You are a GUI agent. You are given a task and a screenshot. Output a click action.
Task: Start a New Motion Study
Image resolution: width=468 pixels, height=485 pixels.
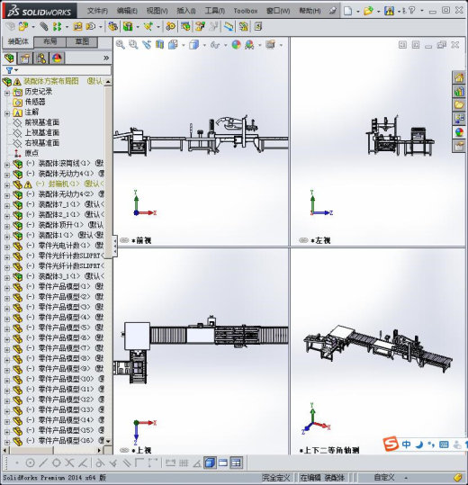[170, 27]
